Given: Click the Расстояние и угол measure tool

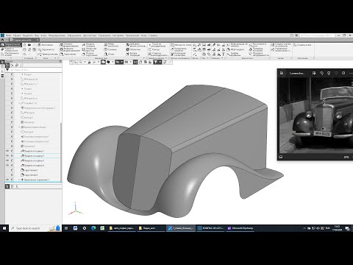Looking at the screenshot, I should [x=257, y=45].
